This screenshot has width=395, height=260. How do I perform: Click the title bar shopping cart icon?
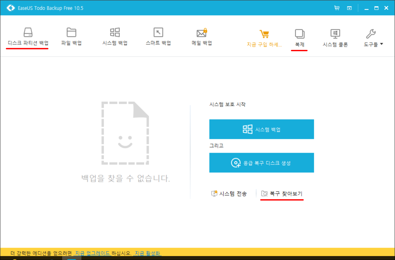point(337,8)
